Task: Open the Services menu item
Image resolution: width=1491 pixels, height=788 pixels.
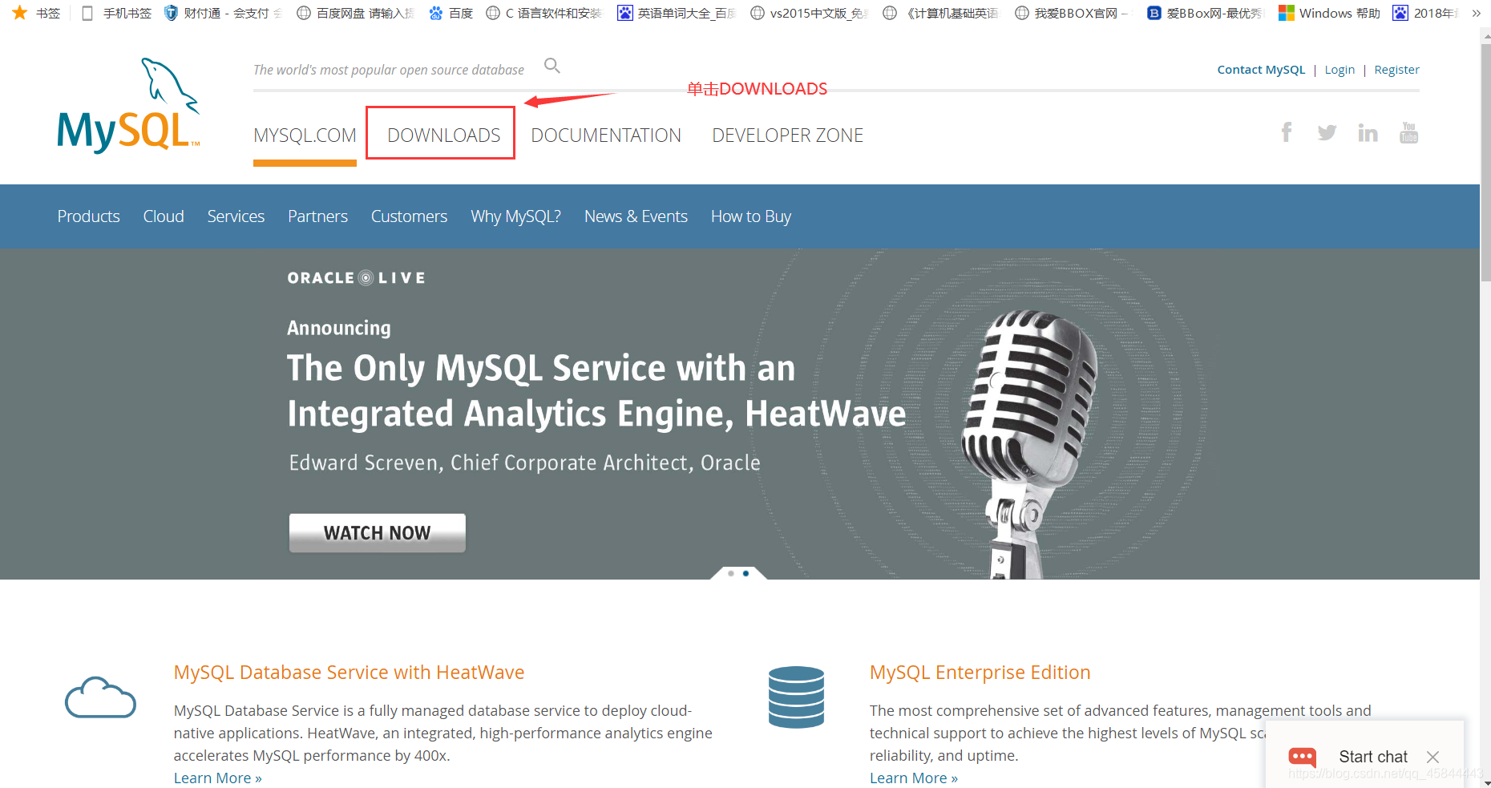Action: point(236,216)
